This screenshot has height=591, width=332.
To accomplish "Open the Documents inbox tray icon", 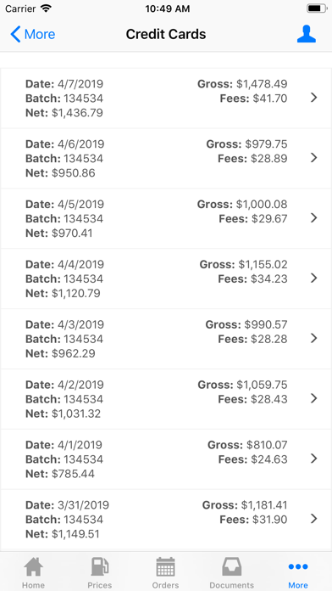I will click(x=231, y=567).
